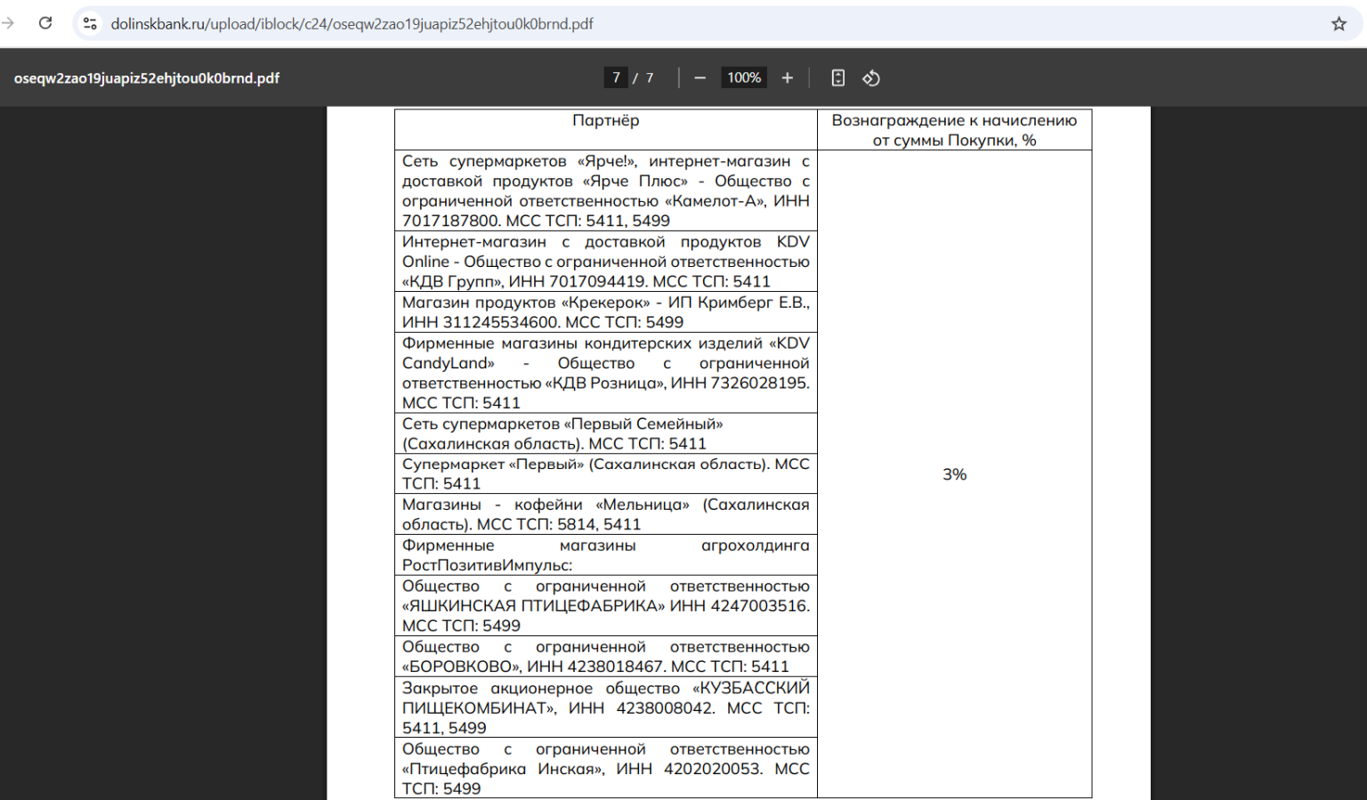Click the 3% reward value cell

954,474
